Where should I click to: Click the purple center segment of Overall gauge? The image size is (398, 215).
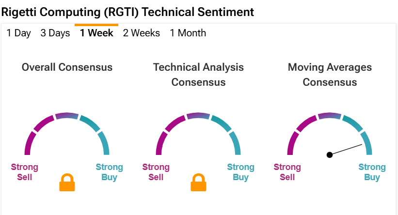67,115
